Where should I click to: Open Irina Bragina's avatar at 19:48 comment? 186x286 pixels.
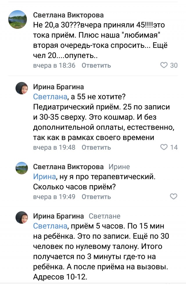coord(22,88)
